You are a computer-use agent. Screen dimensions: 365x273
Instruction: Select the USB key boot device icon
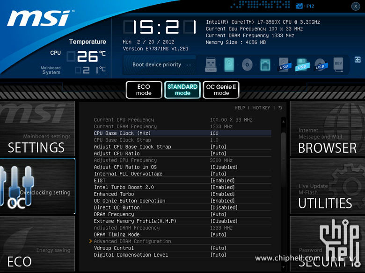click(211, 65)
